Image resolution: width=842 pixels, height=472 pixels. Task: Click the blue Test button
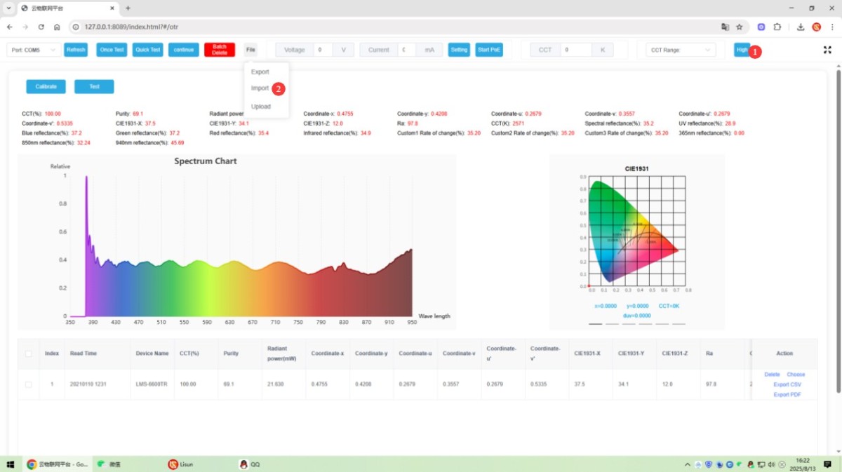pyautogui.click(x=94, y=86)
